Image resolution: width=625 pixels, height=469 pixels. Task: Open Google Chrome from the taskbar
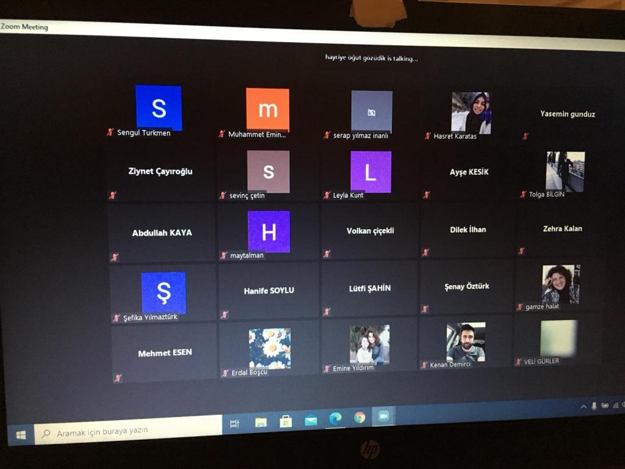point(359,417)
